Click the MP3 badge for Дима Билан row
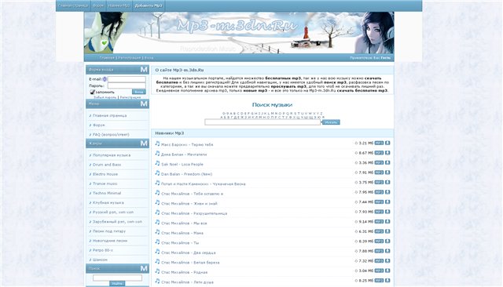The height and width of the screenshot is (287, 503). (x=379, y=153)
